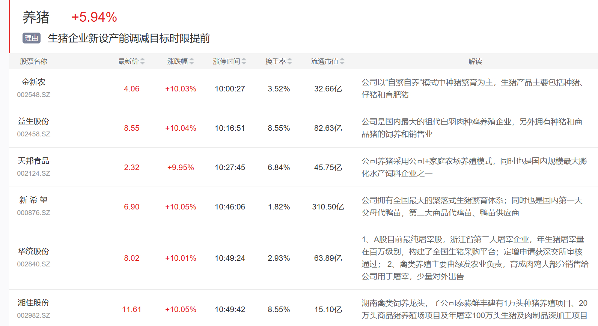Open stock 新希望

[x=33, y=200]
